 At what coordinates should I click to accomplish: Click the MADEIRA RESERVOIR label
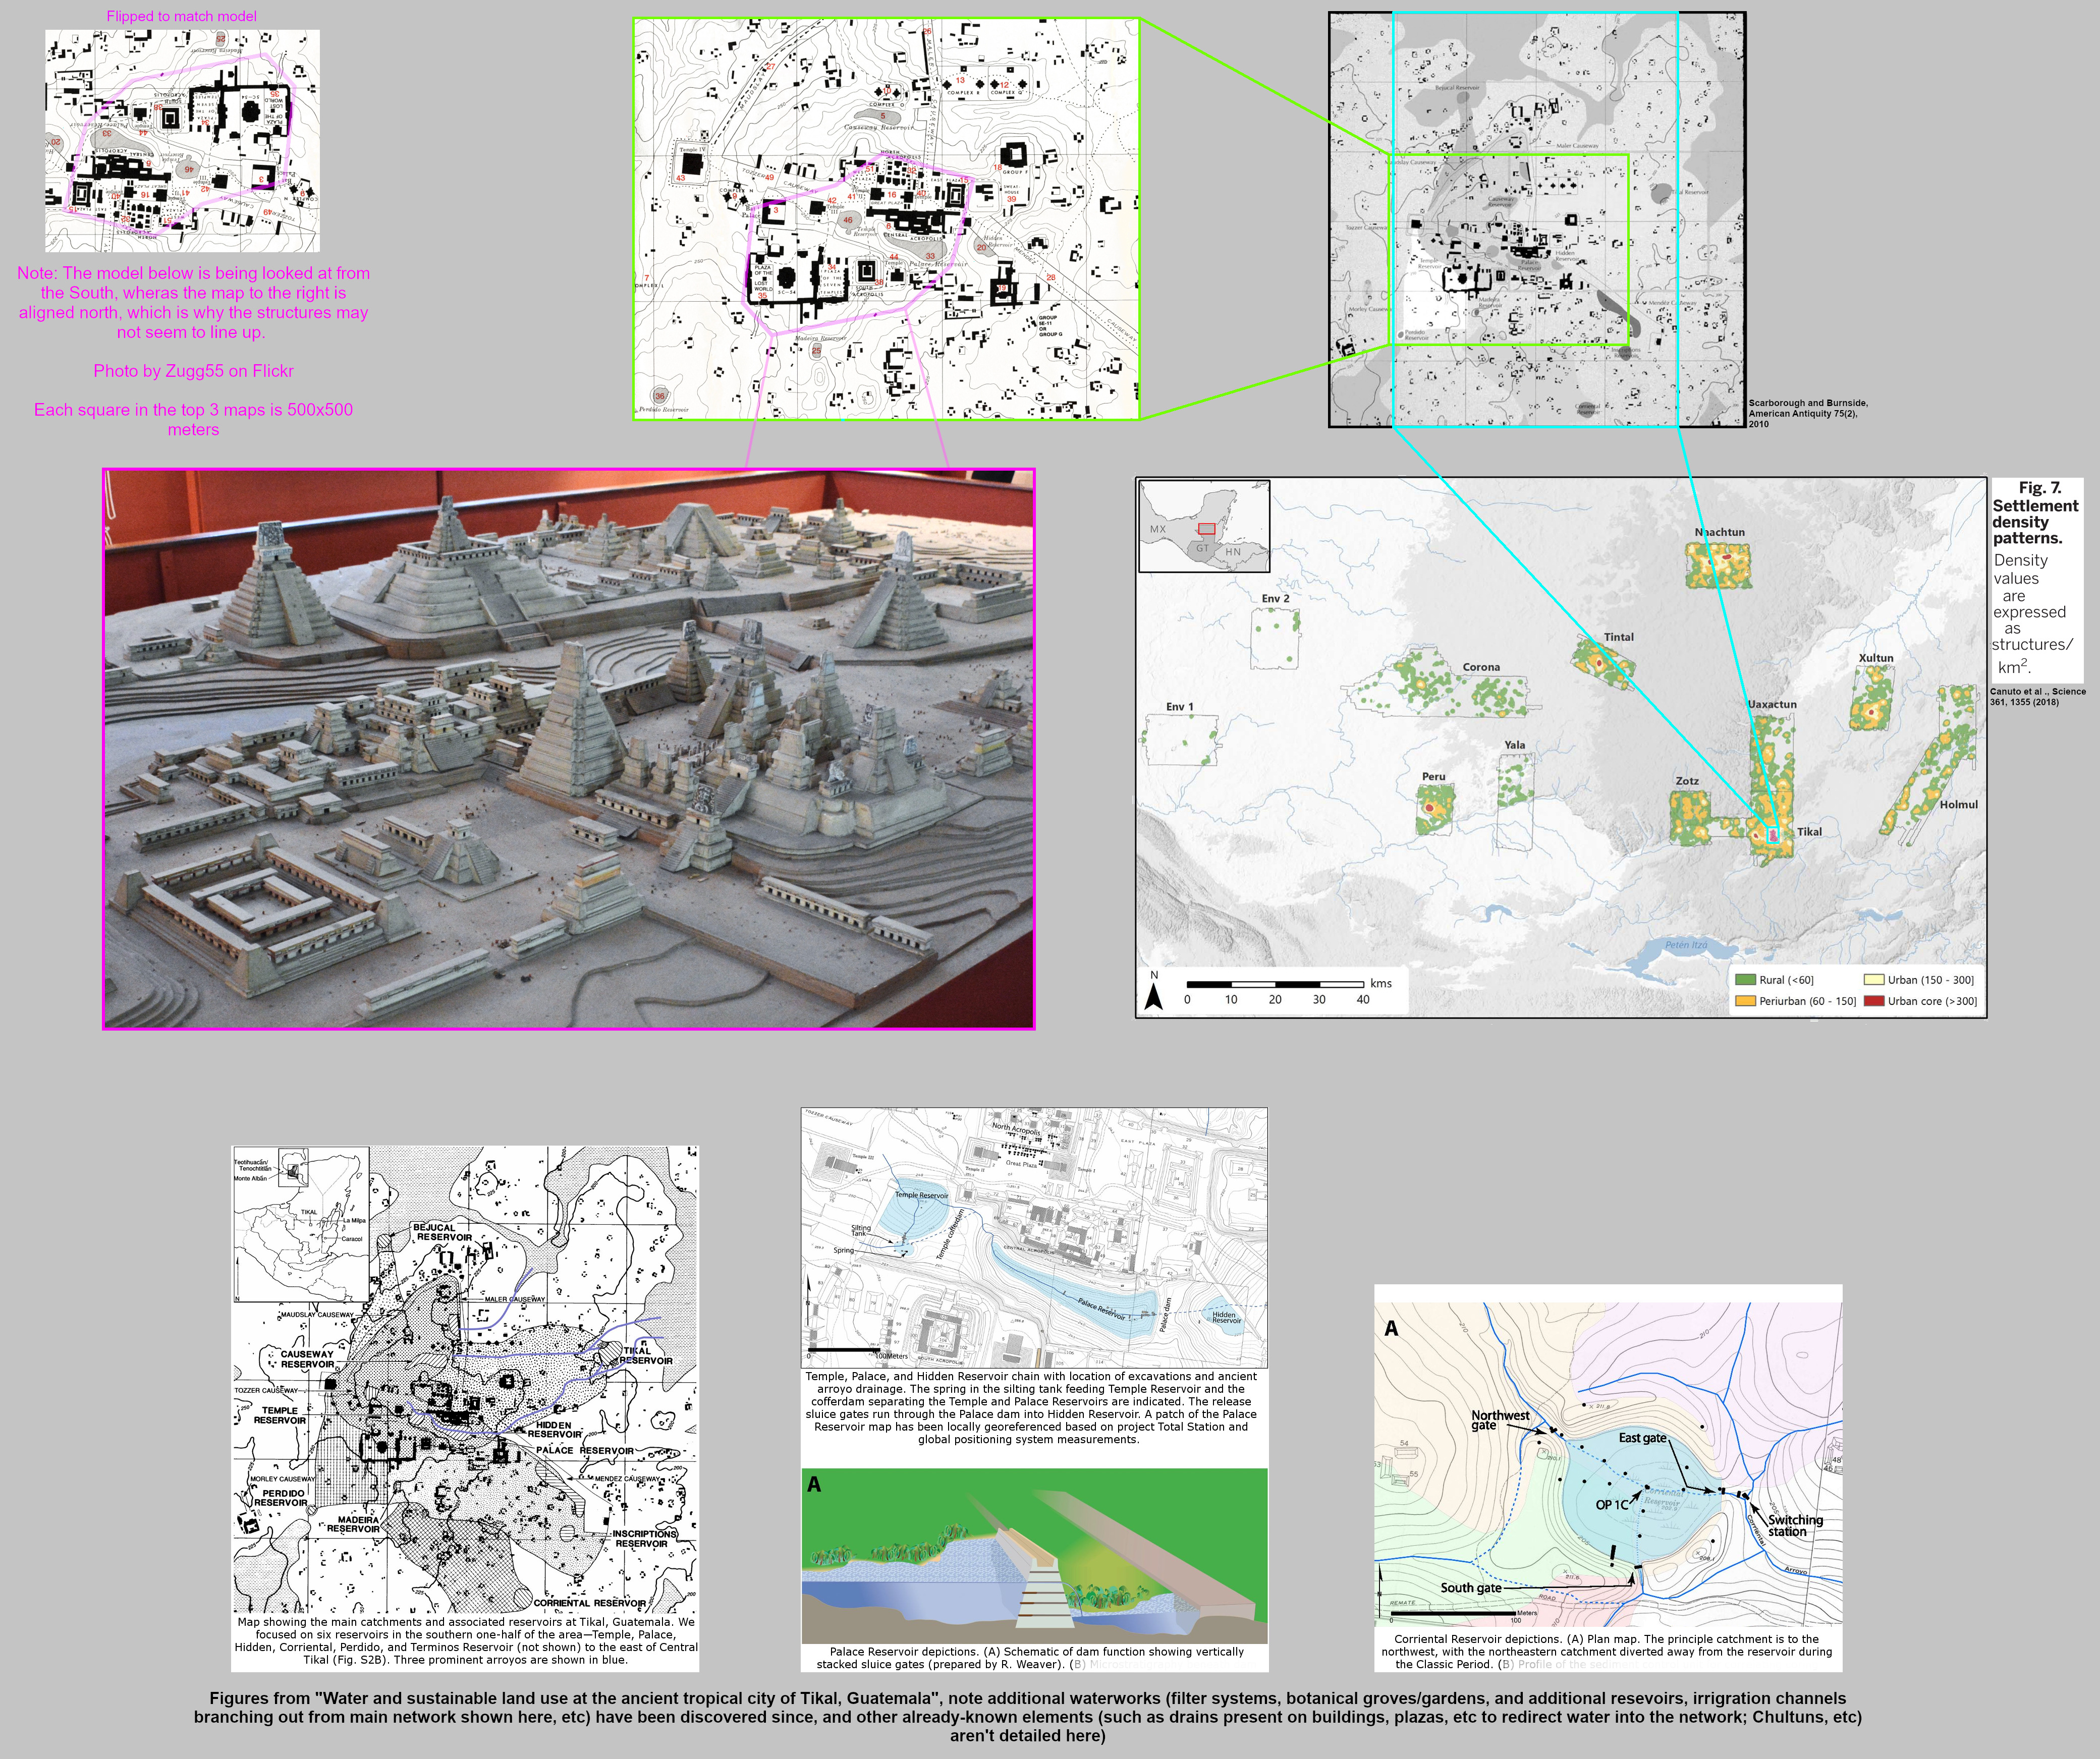(355, 1524)
